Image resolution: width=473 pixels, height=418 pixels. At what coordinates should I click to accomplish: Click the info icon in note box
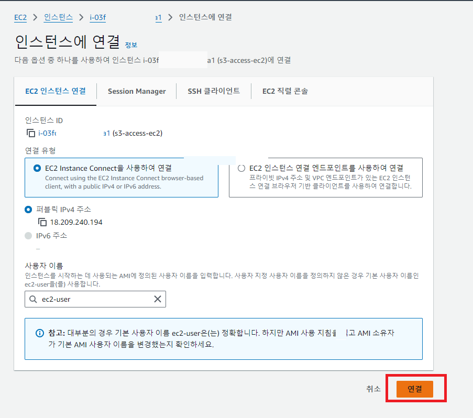(40, 333)
